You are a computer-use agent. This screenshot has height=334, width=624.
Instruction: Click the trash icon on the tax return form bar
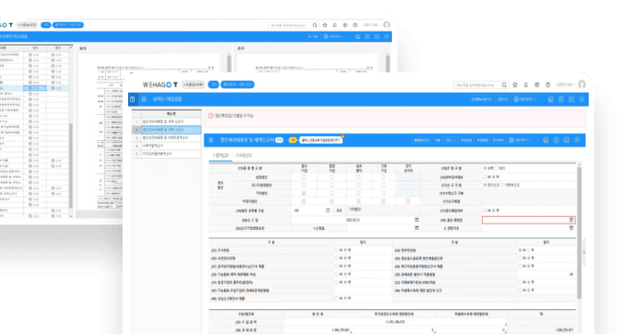point(556,140)
